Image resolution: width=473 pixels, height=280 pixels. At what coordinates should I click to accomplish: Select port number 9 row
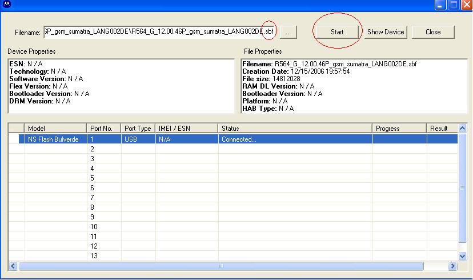pyautogui.click(x=233, y=217)
